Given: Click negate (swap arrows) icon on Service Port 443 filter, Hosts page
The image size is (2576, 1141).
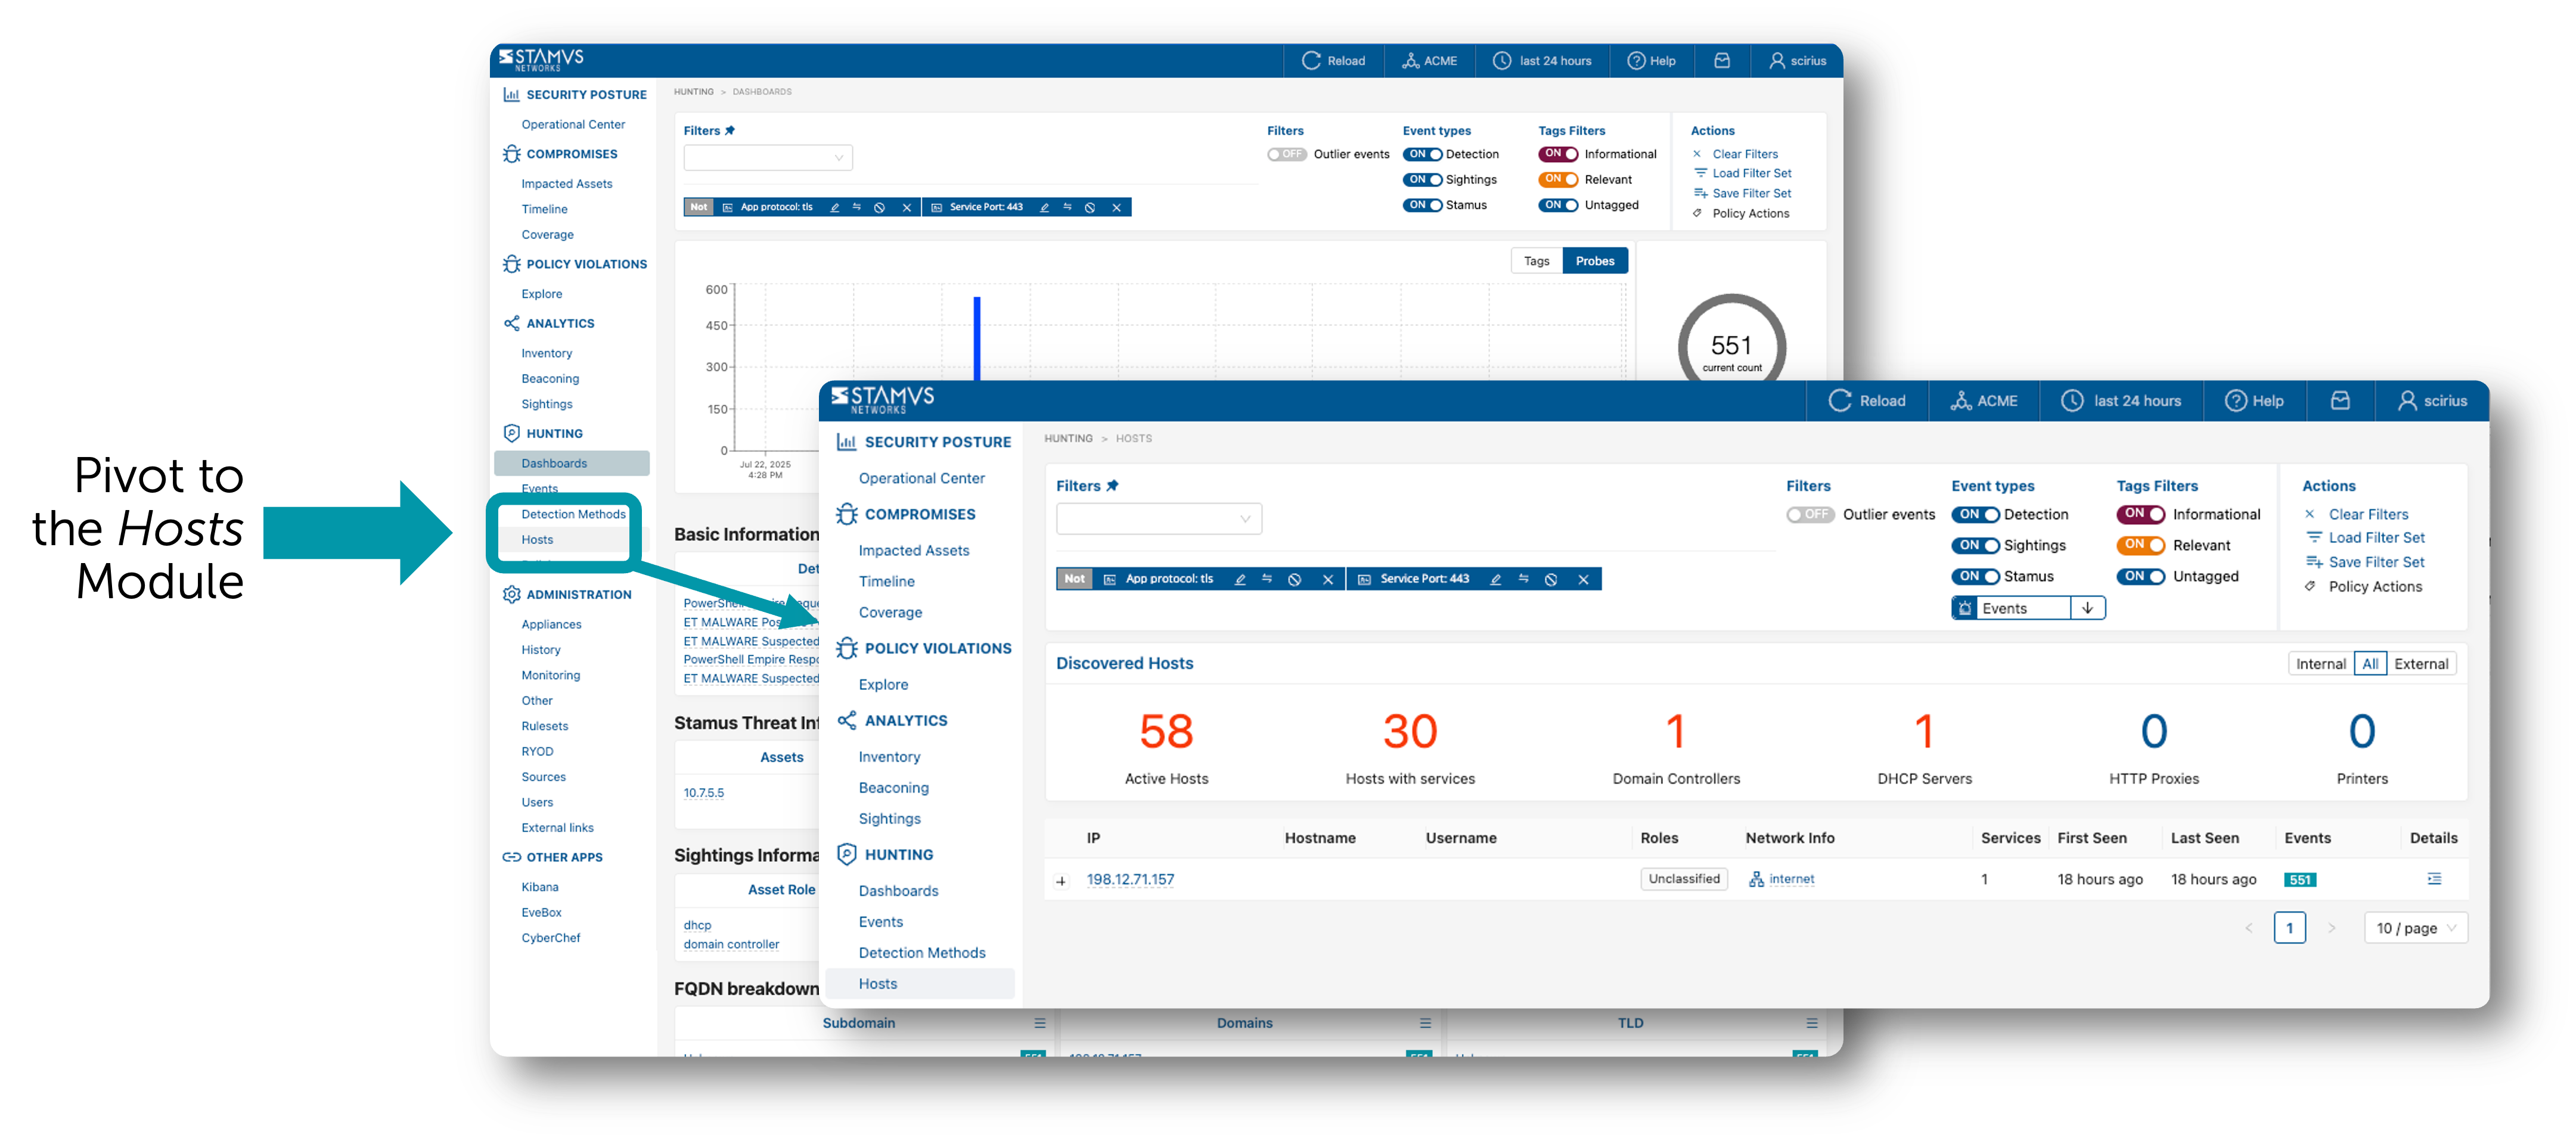Looking at the screenshot, I should click(1523, 579).
